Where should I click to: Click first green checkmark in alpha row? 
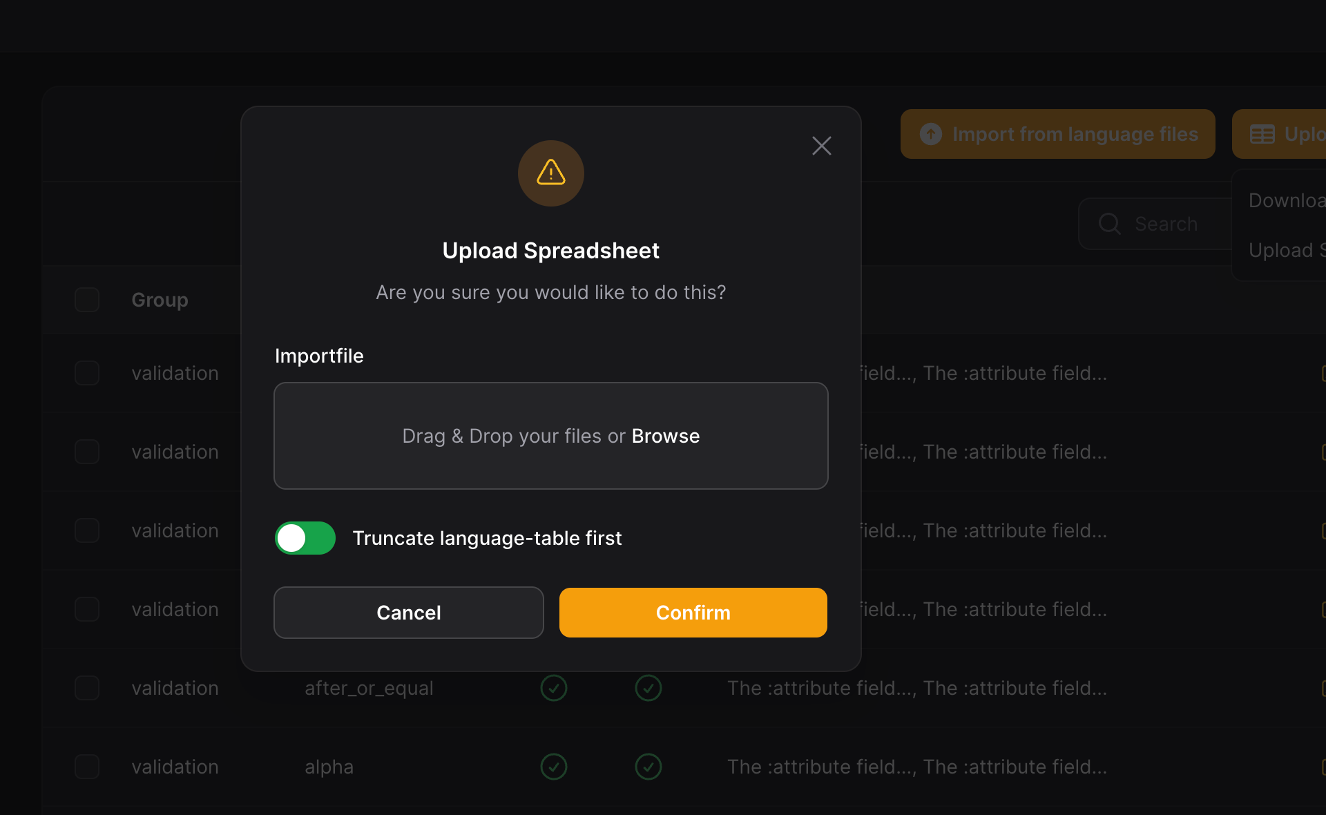tap(554, 767)
